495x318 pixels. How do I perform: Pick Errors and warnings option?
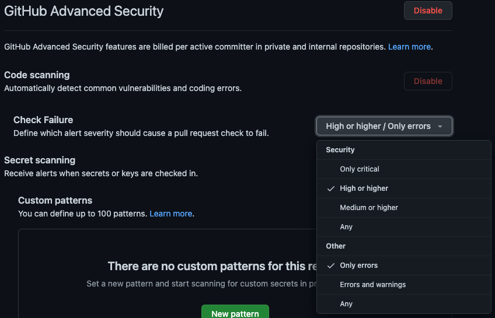click(x=372, y=285)
